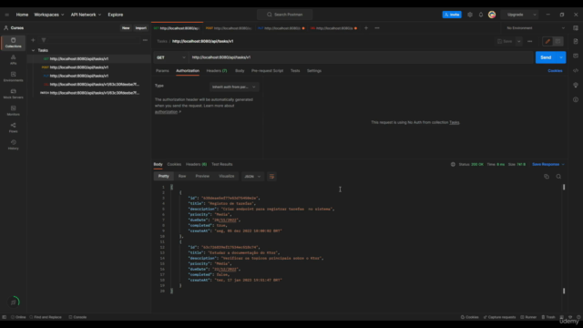Click the globe network icon near Status

pyautogui.click(x=453, y=164)
